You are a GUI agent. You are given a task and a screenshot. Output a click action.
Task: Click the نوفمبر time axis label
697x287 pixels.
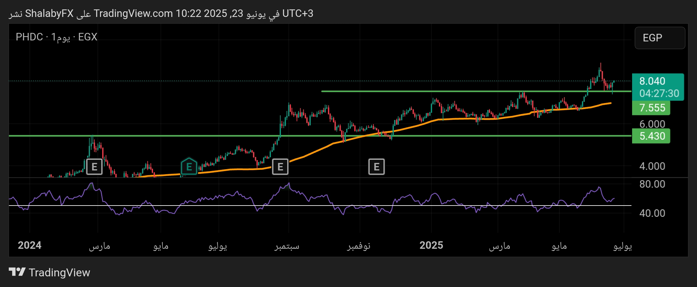coord(359,246)
